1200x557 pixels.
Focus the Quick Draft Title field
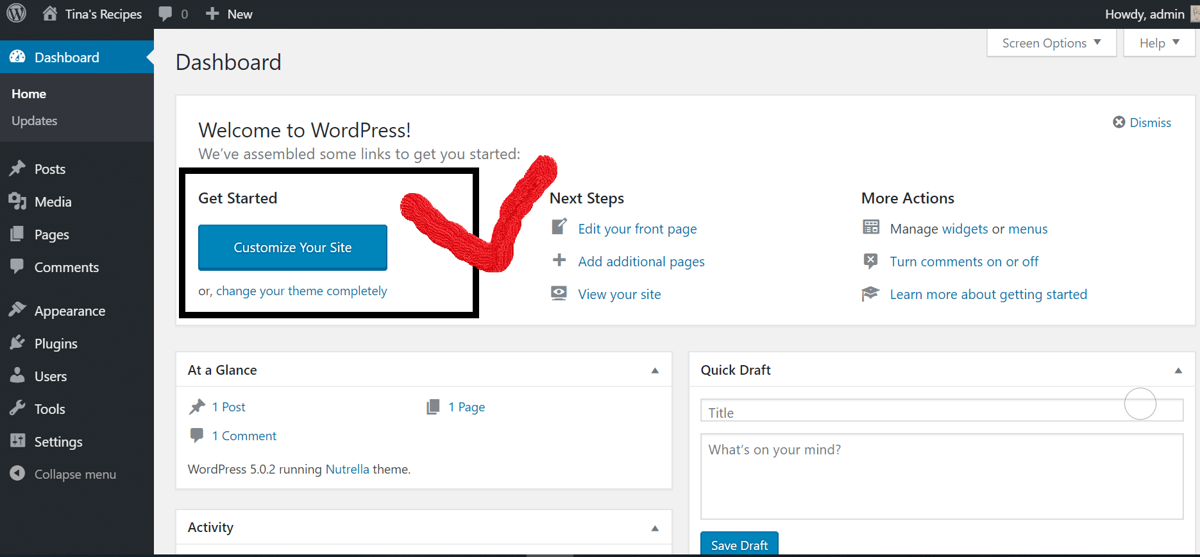(x=942, y=411)
